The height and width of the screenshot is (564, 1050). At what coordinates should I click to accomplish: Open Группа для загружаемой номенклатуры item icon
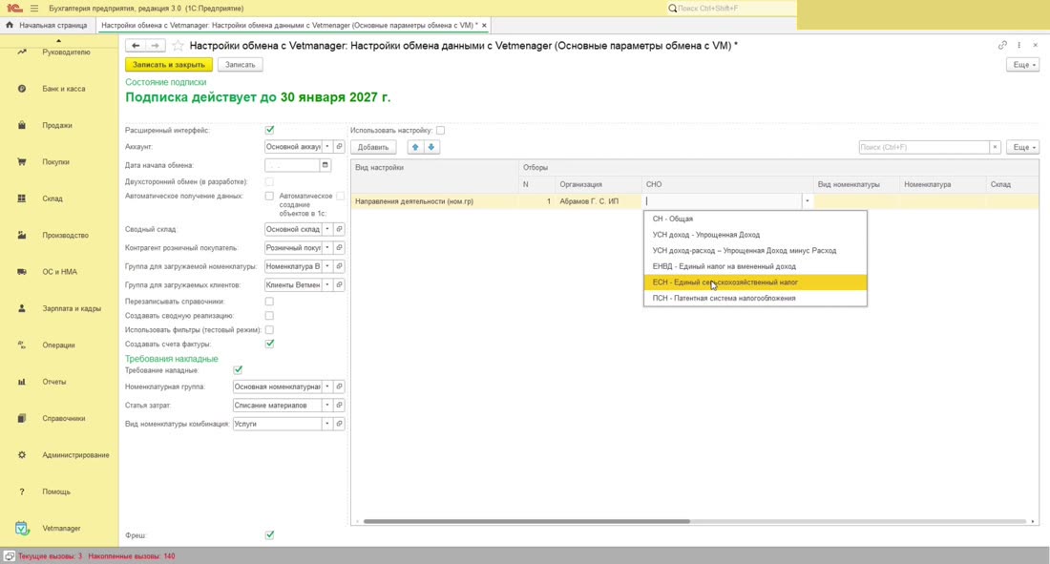pyautogui.click(x=339, y=266)
